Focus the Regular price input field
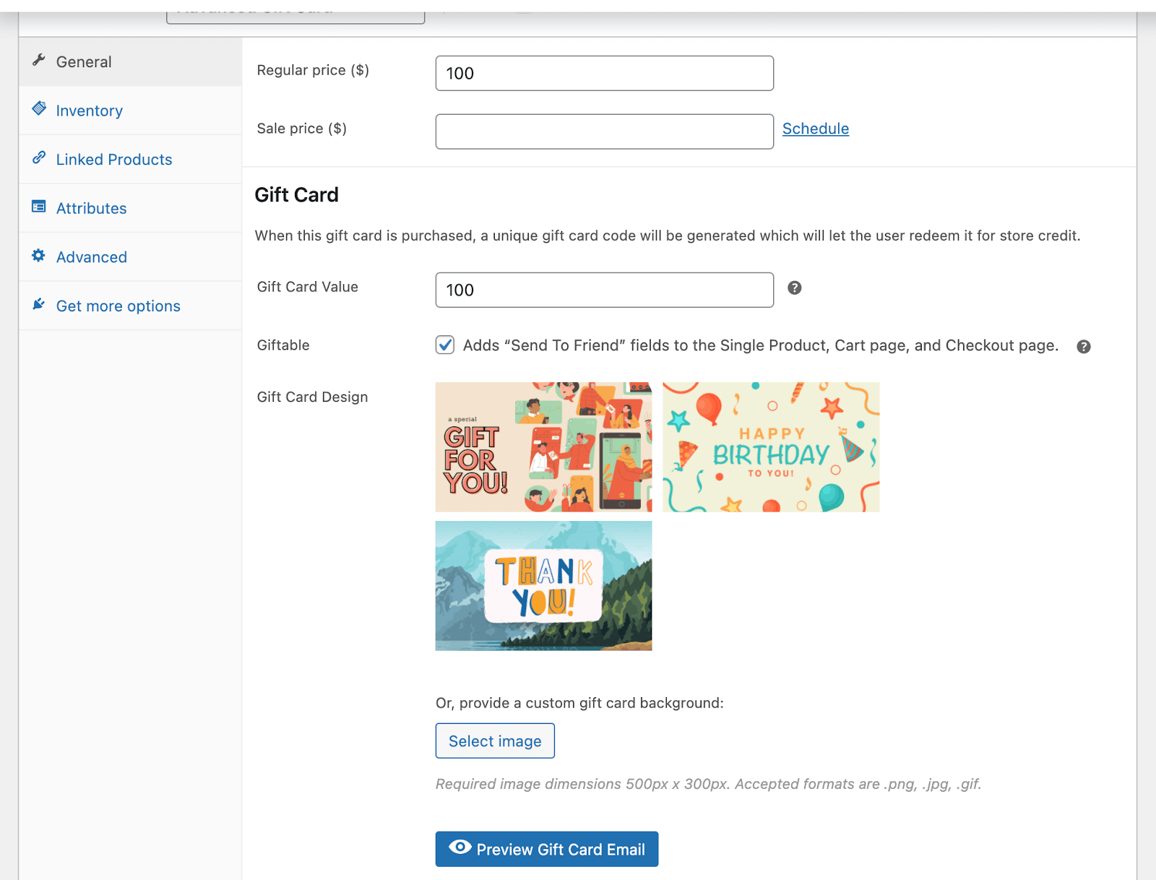This screenshot has height=880, width=1156. coord(604,74)
